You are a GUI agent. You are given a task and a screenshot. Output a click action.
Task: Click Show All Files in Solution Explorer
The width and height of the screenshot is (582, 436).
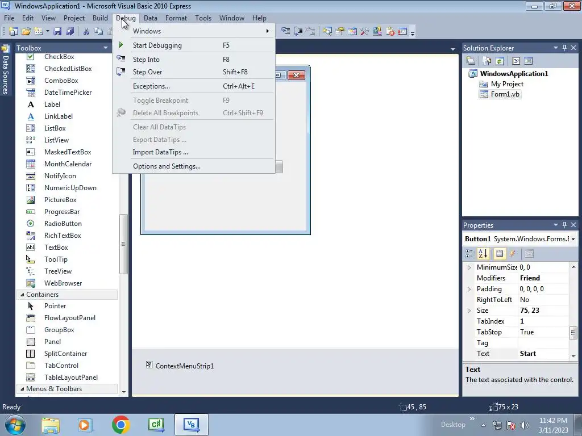(487, 61)
